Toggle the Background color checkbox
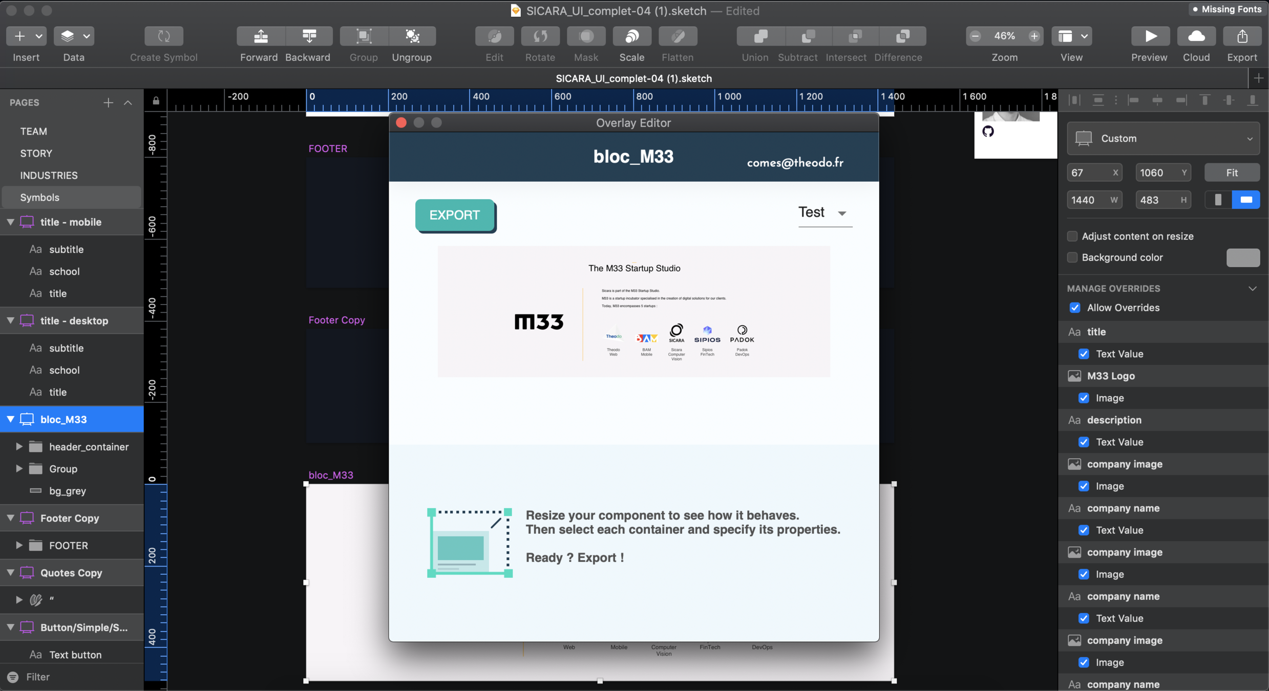The height and width of the screenshot is (691, 1269). point(1072,257)
